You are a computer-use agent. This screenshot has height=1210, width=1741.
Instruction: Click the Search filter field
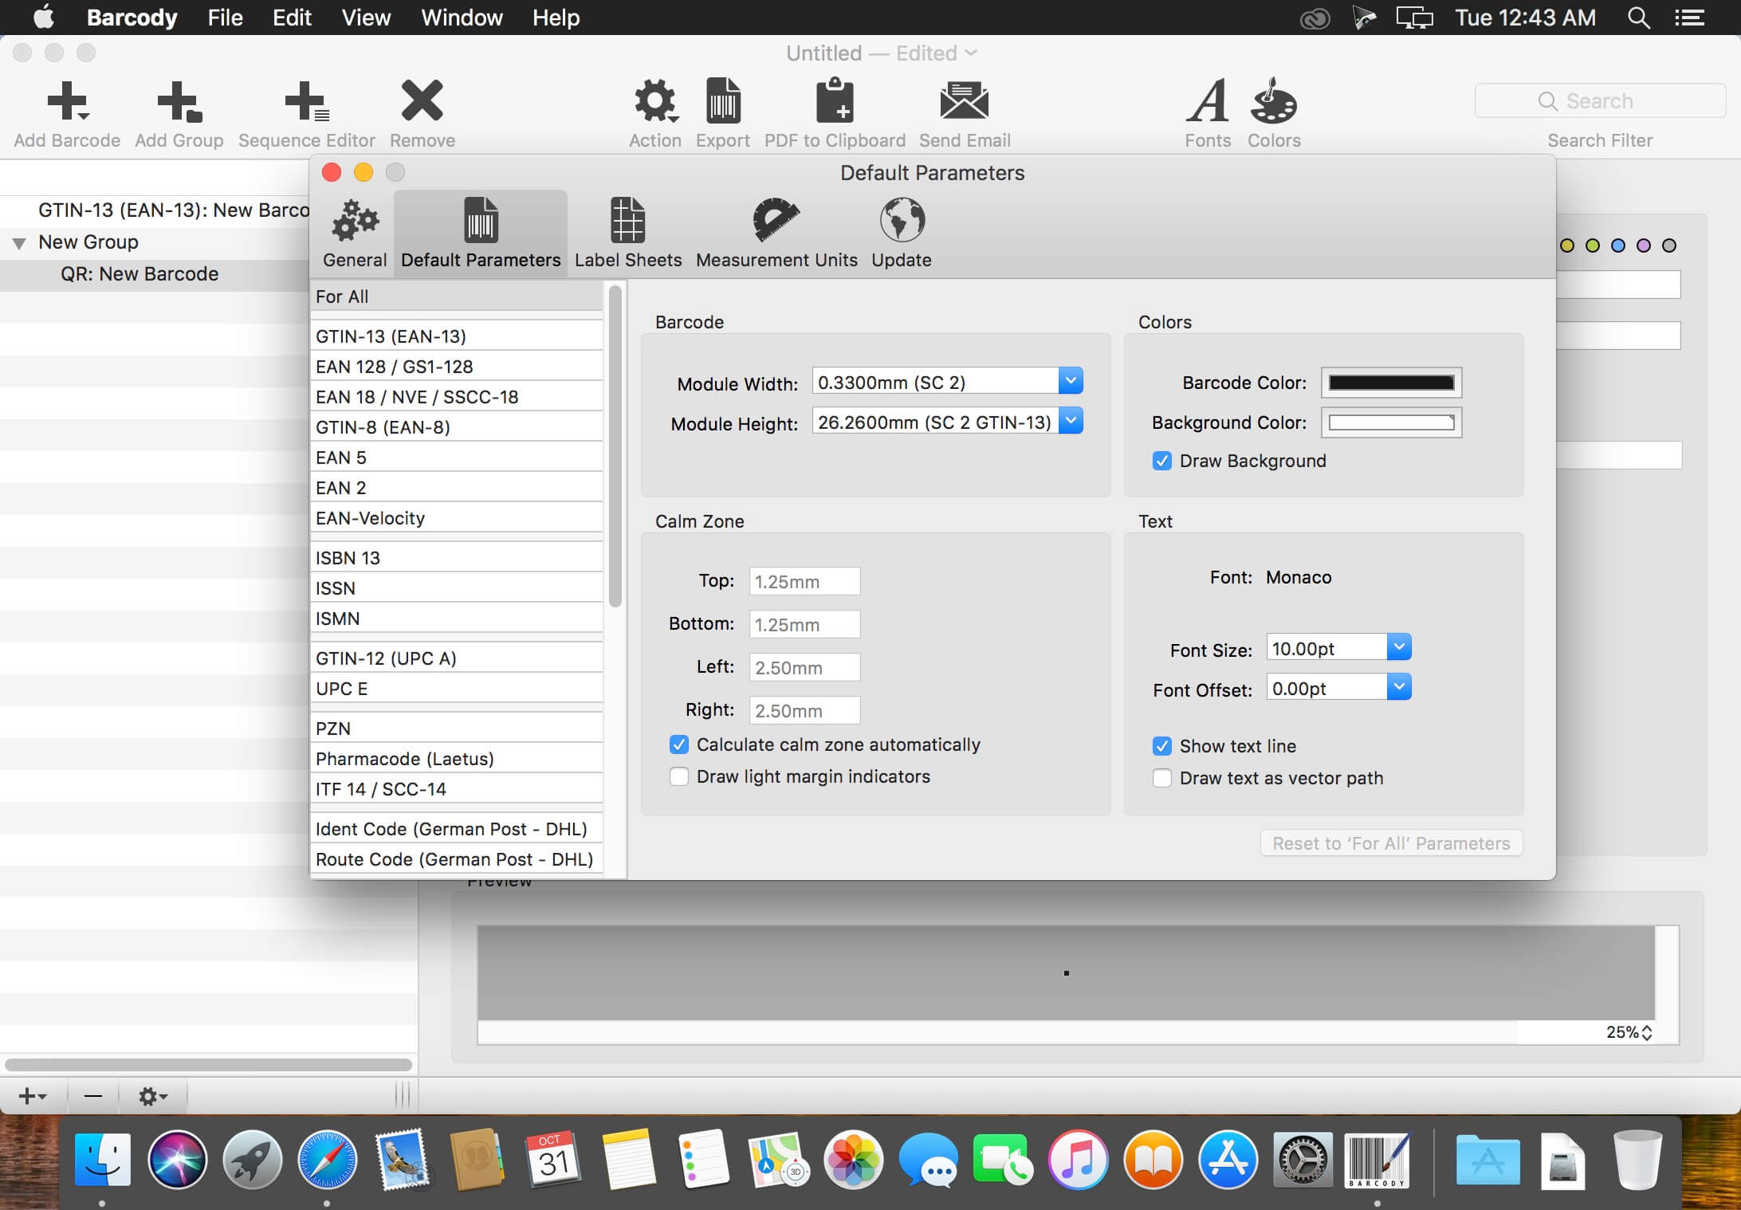point(1600,100)
